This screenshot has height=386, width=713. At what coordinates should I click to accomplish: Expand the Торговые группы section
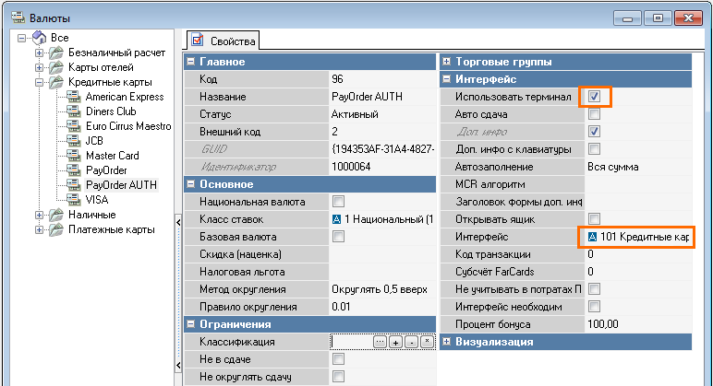click(x=447, y=62)
